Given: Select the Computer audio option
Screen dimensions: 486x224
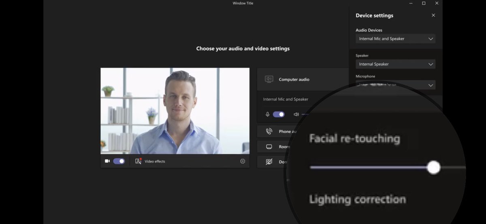Looking at the screenshot, I should click(x=303, y=79).
